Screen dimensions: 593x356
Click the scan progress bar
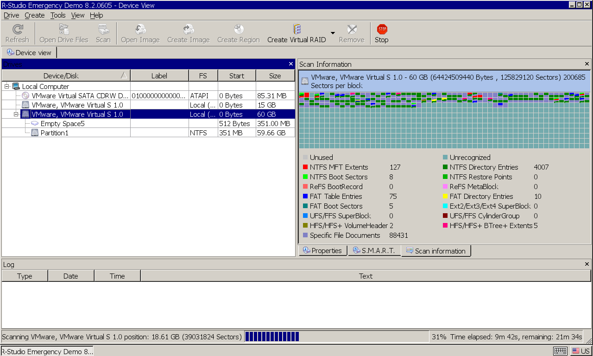click(x=336, y=337)
